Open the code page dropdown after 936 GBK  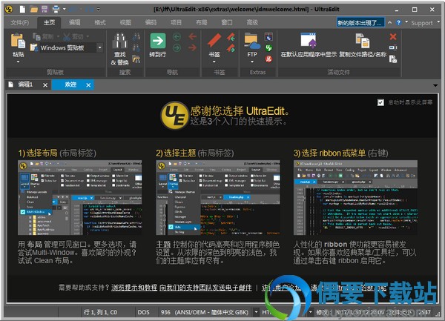pos(256,312)
